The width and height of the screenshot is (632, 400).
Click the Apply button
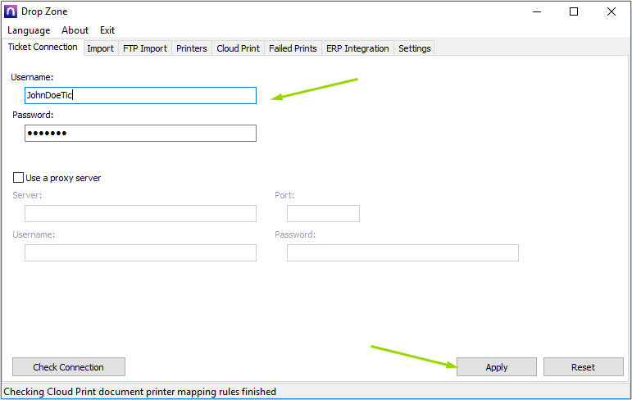pos(497,367)
